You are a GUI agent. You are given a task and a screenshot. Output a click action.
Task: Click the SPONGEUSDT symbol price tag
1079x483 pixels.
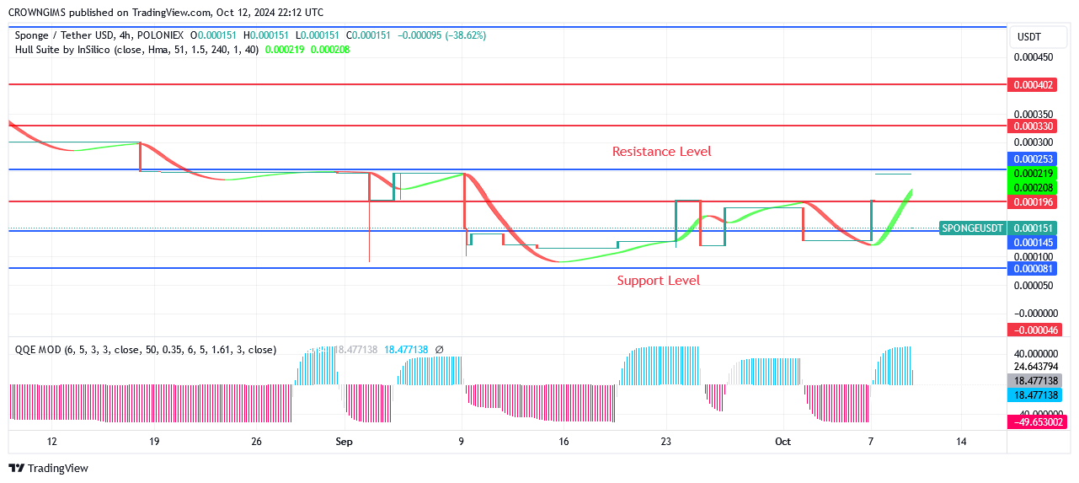pyautogui.click(x=972, y=228)
